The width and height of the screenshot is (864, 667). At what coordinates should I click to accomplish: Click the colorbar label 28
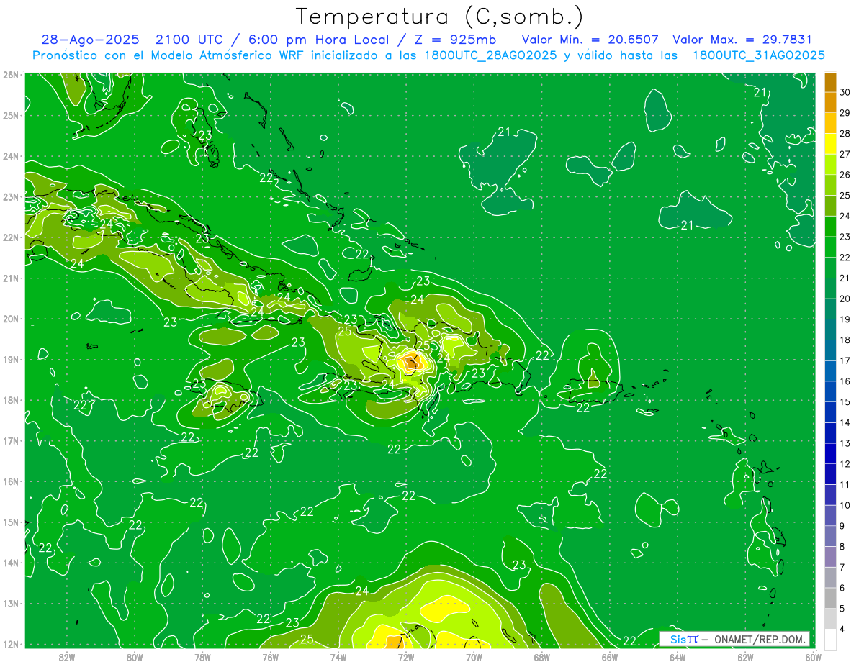click(x=845, y=134)
